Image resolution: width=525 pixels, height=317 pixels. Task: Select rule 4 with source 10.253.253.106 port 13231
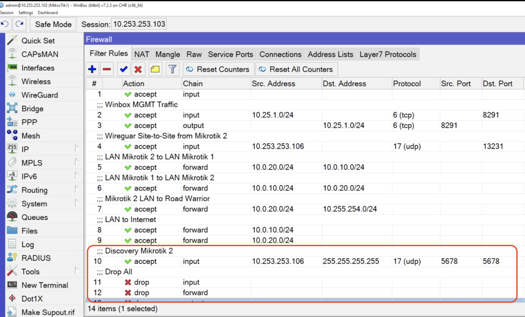click(x=305, y=146)
